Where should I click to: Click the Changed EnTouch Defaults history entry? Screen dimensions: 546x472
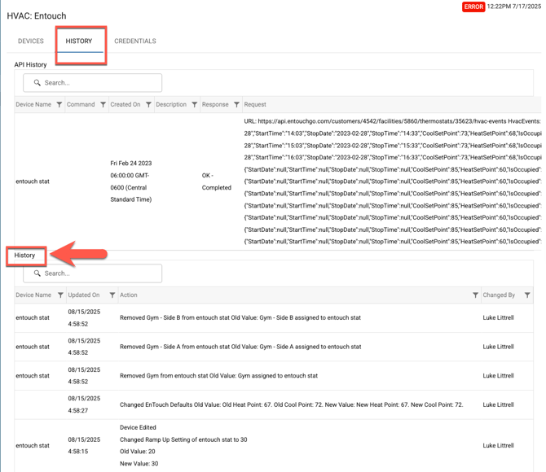291,405
